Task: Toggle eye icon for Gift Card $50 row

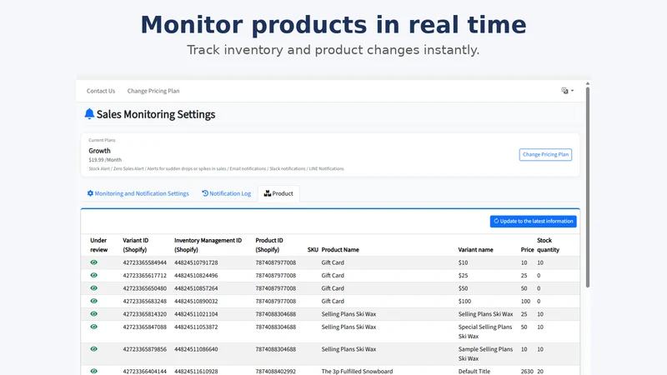Action: pyautogui.click(x=94, y=287)
